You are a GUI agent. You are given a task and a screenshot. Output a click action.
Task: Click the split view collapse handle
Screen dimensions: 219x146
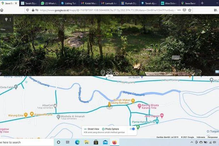click(x=109, y=76)
